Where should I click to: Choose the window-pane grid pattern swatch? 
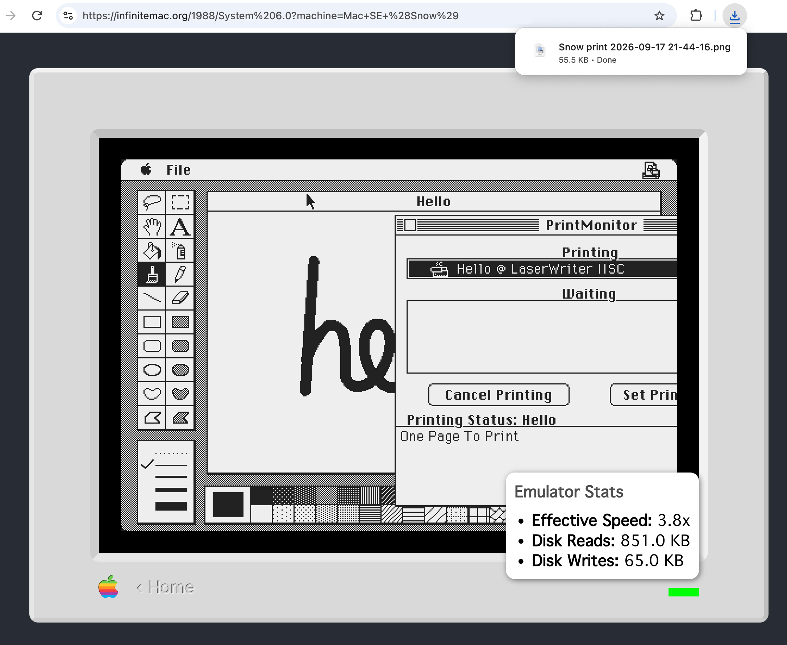(x=479, y=515)
